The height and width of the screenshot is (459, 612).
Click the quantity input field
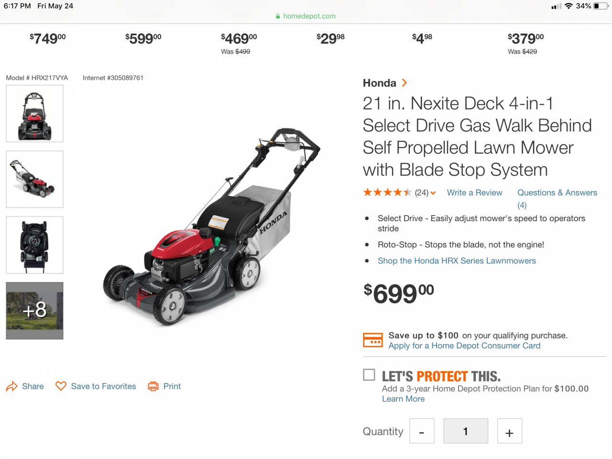pyautogui.click(x=466, y=431)
